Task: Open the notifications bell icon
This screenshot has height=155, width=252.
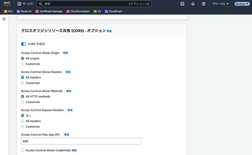Action: tap(193, 4)
